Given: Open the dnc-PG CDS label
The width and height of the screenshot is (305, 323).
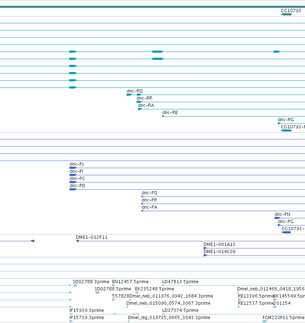Looking at the screenshot, I should pyautogui.click(x=286, y=222).
